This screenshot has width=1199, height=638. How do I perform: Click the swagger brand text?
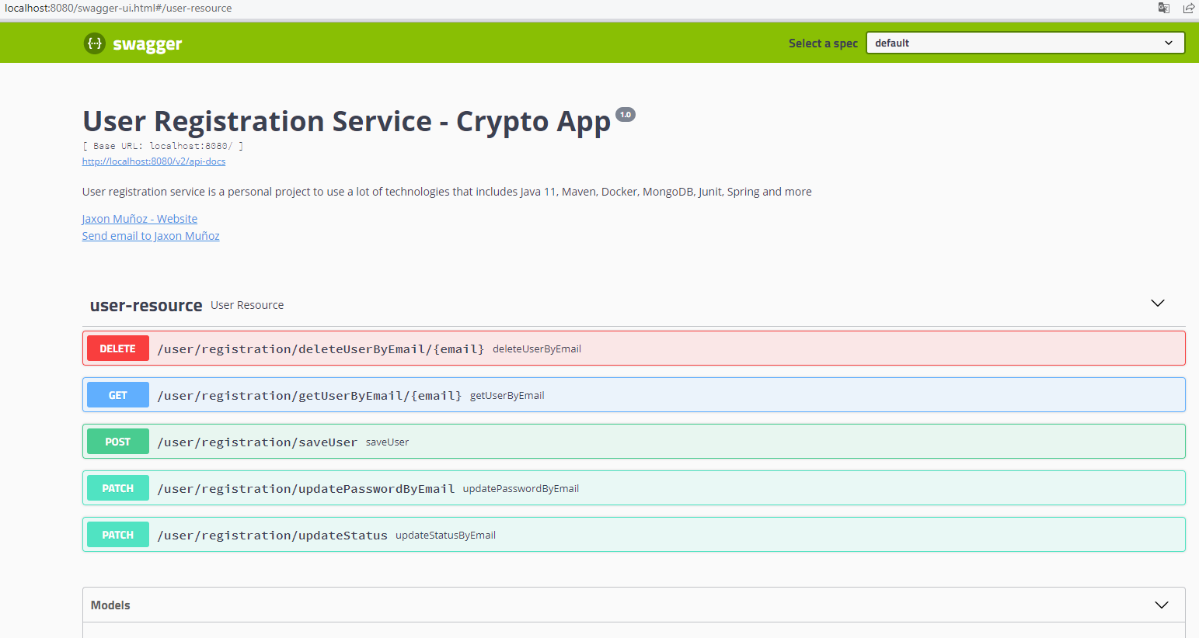click(x=147, y=44)
